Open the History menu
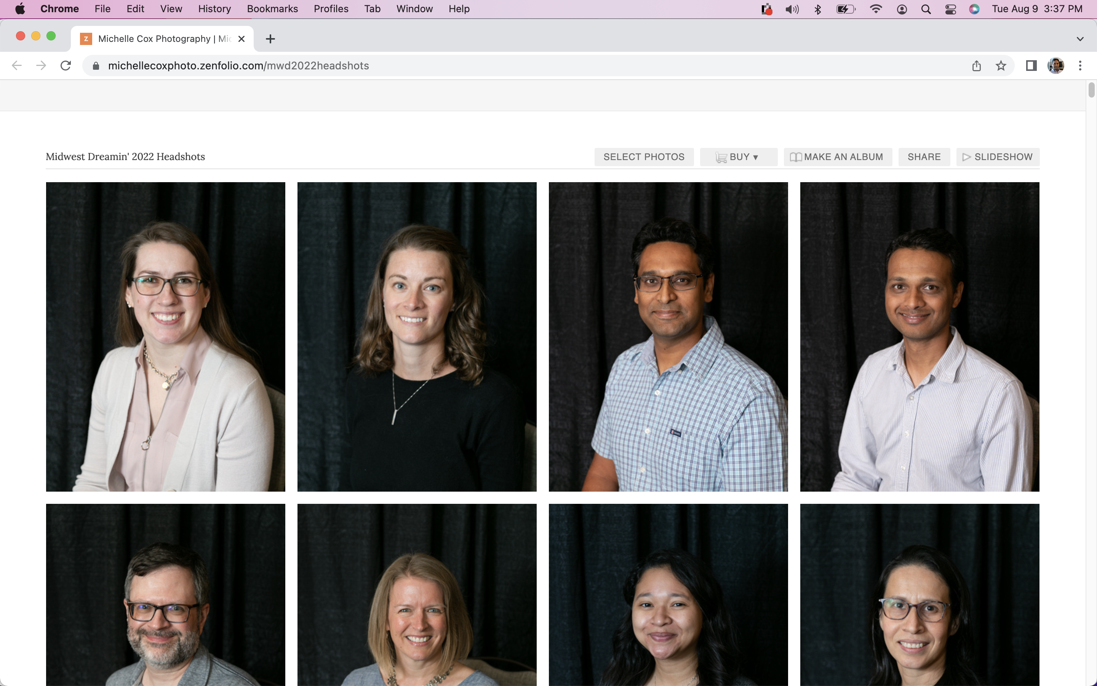The height and width of the screenshot is (686, 1097). (214, 9)
